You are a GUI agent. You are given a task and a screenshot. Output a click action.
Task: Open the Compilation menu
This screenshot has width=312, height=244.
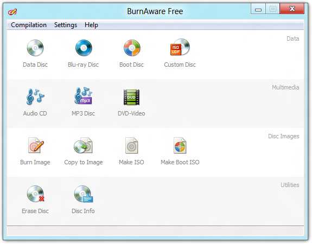(x=29, y=25)
